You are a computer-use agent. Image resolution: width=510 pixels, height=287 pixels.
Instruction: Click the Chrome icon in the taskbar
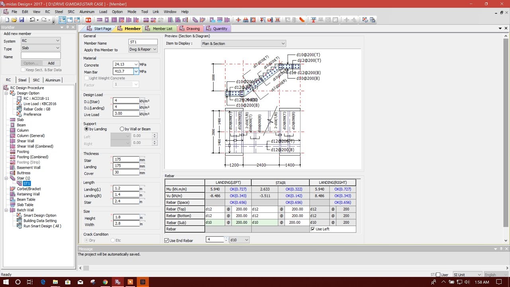(x=105, y=282)
